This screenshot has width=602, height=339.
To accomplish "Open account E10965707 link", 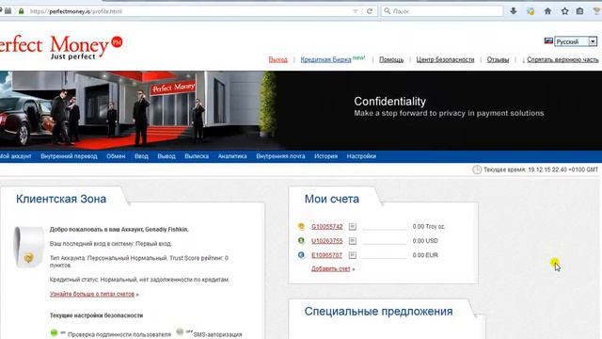I will coord(326,255).
